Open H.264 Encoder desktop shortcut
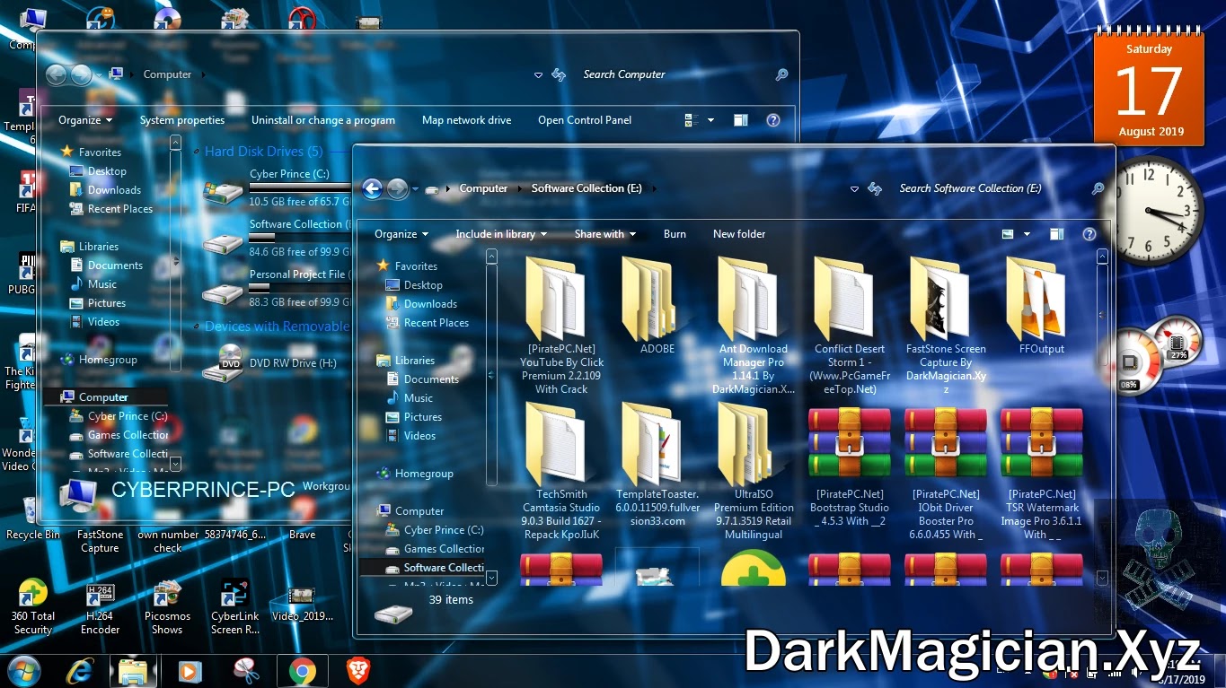The height and width of the screenshot is (688, 1226). [100, 607]
